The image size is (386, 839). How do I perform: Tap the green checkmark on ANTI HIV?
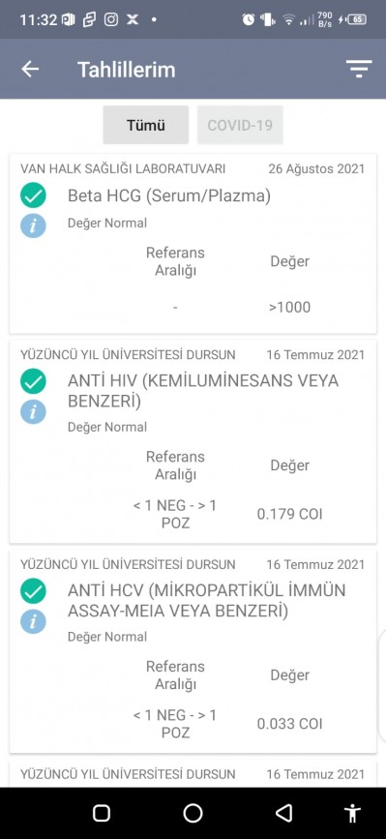[x=33, y=381]
